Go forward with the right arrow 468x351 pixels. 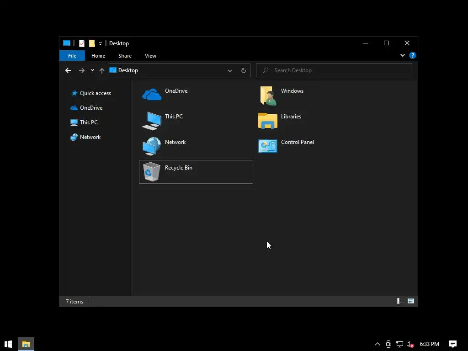tap(81, 70)
